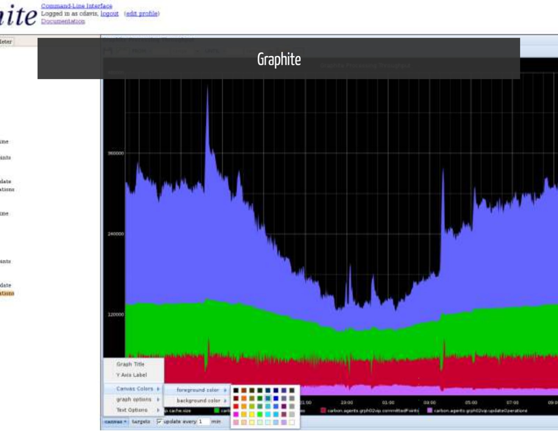Pick the lime green color swatch
The height and width of the screenshot is (431, 558).
tap(260, 414)
